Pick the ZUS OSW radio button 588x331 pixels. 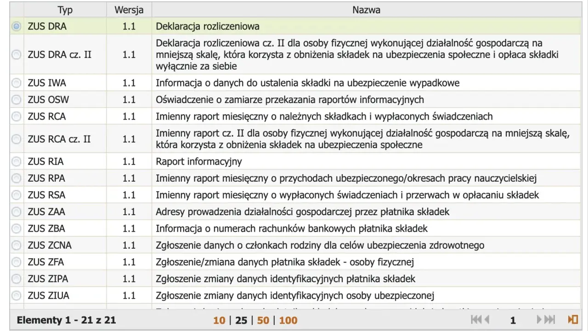tap(17, 100)
